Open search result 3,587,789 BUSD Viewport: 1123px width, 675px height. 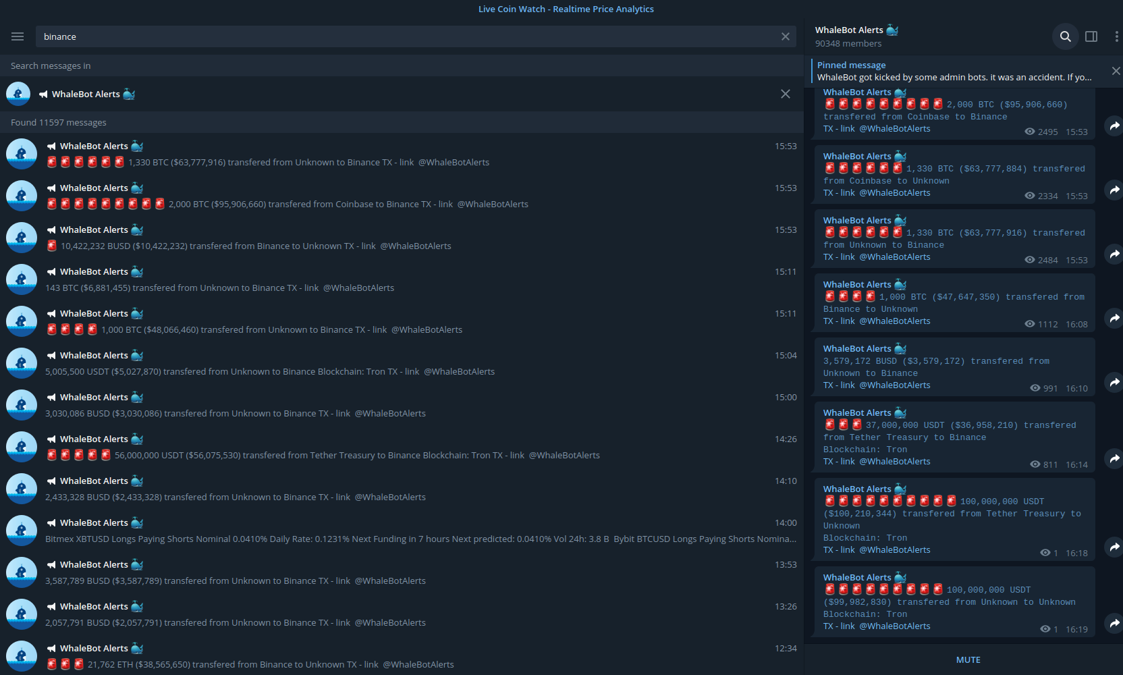pos(402,572)
